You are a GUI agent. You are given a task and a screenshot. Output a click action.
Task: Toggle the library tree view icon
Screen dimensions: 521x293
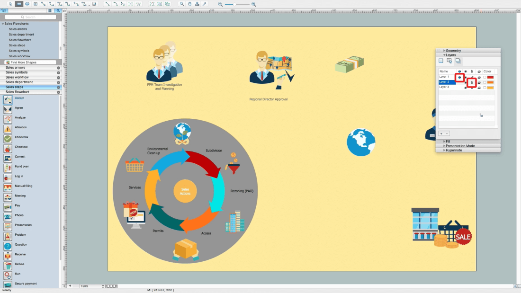click(x=4, y=10)
